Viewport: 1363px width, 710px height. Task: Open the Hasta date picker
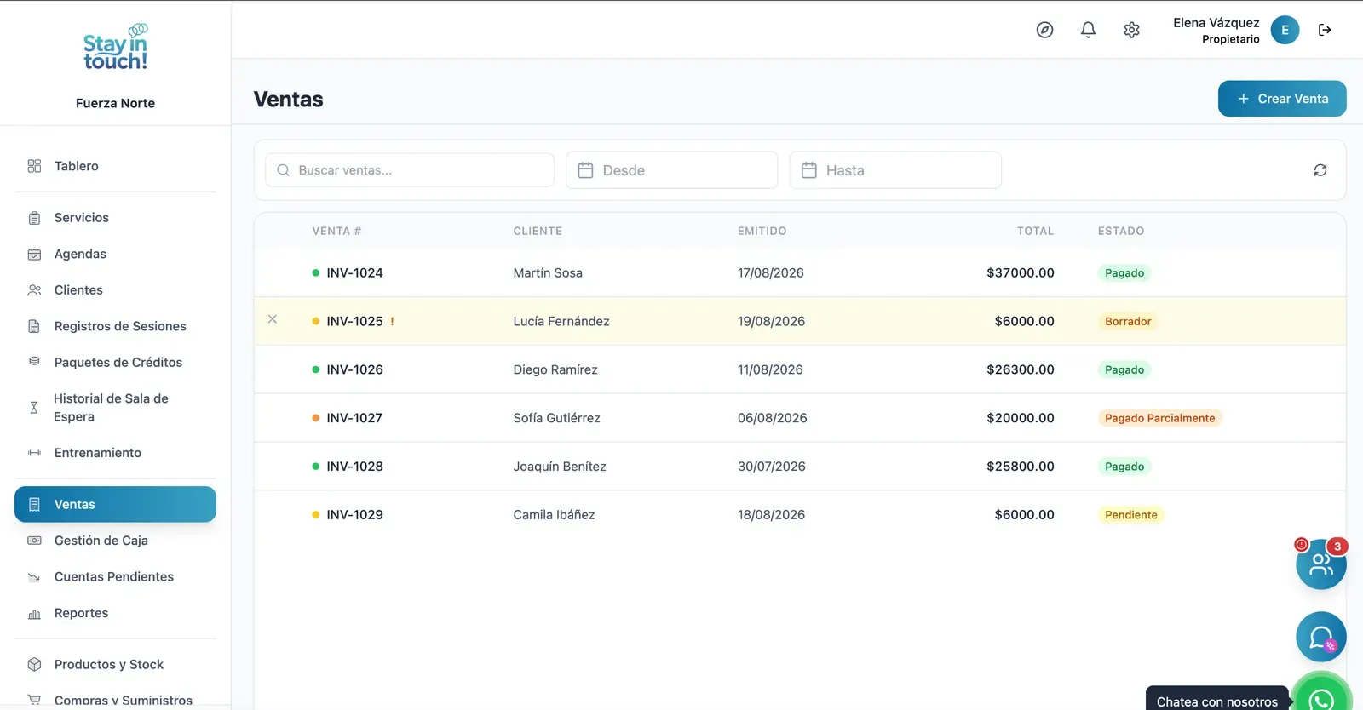(x=895, y=170)
